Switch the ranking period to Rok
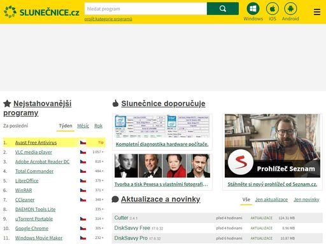This screenshot has height=244, width=326. [x=98, y=126]
